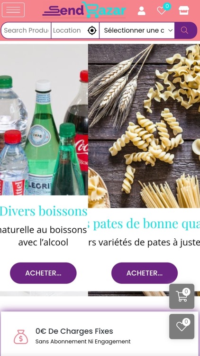
Task: Use current location target icon
Action: [92, 30]
